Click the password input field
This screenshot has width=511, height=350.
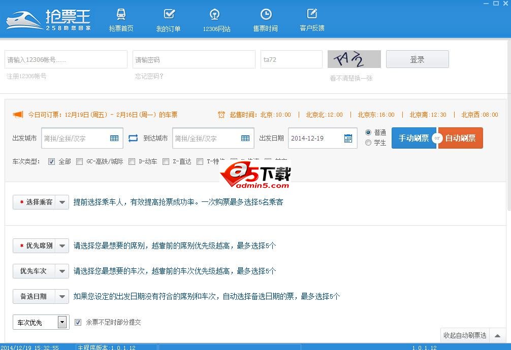coord(194,59)
